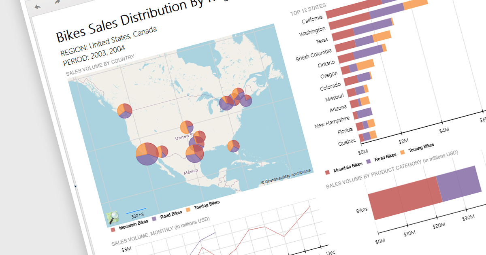
Task: Click the PERIOD: 2003, 2004 text
Action: point(94,55)
